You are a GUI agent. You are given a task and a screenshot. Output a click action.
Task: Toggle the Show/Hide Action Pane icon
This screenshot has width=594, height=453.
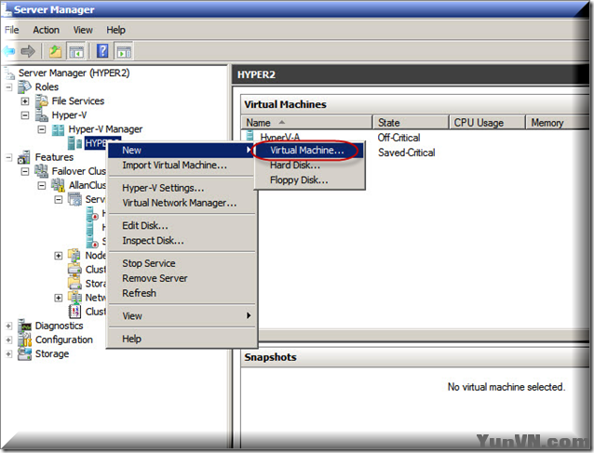124,51
